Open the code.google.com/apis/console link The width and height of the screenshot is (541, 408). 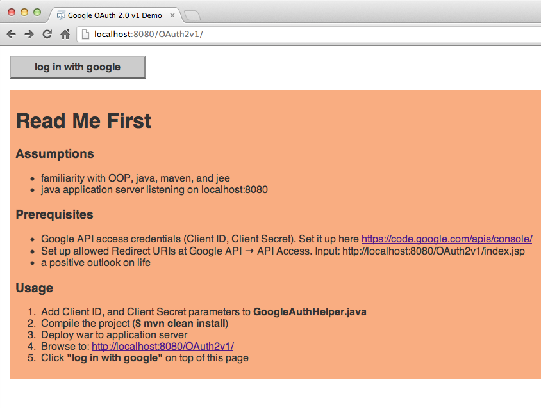[447, 239]
